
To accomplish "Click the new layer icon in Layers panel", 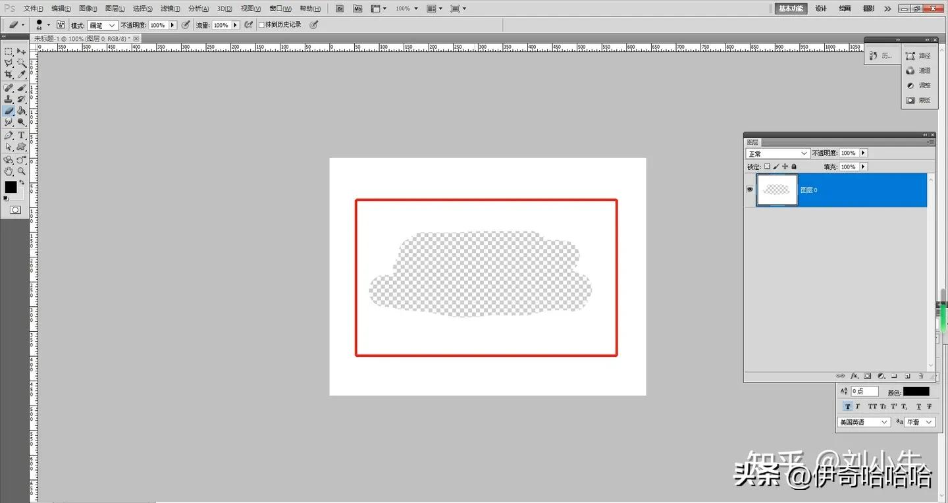I will (x=908, y=376).
